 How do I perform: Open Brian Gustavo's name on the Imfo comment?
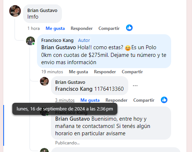pos(43,11)
